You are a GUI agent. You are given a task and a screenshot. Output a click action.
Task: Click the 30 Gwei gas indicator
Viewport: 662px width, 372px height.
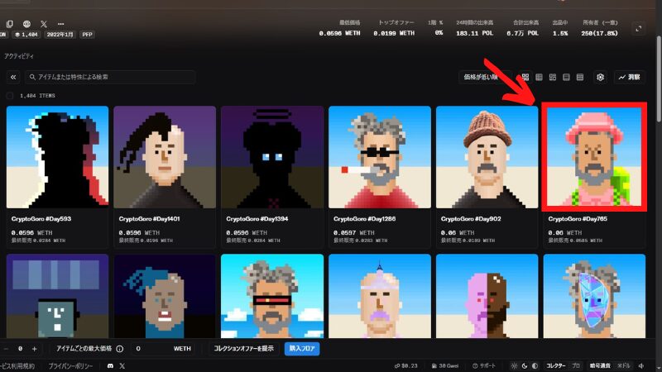click(x=445, y=366)
